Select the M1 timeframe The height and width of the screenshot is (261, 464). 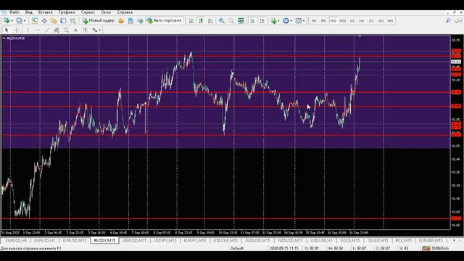click(314, 21)
